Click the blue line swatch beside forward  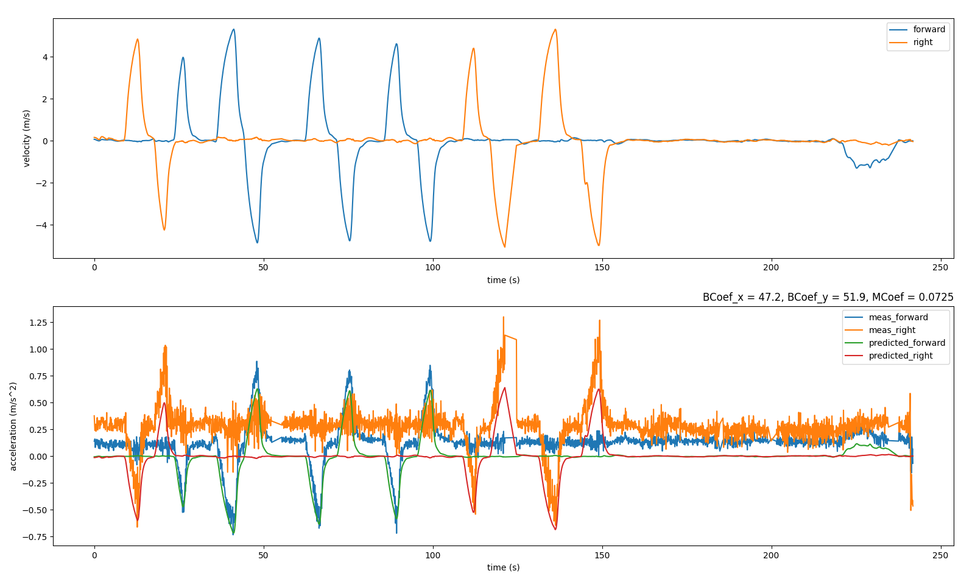tap(899, 29)
